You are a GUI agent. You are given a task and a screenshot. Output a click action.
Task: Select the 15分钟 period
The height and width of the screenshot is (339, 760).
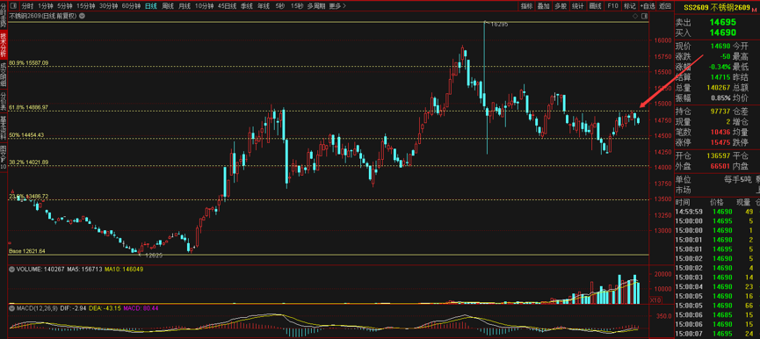tap(86, 6)
